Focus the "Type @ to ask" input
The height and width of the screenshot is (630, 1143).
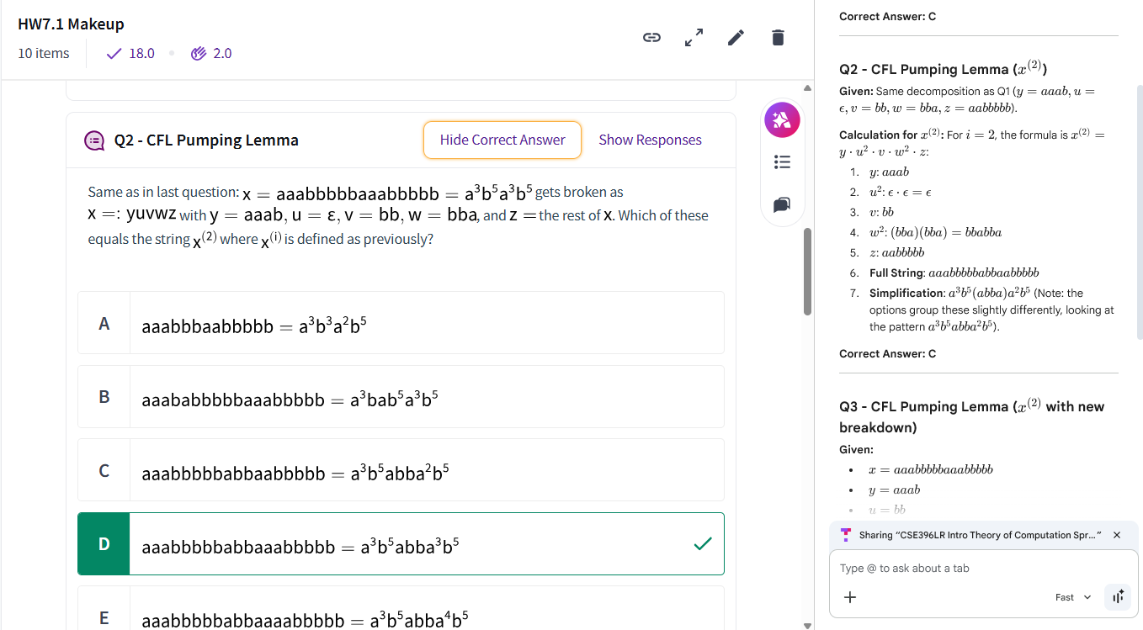point(976,569)
